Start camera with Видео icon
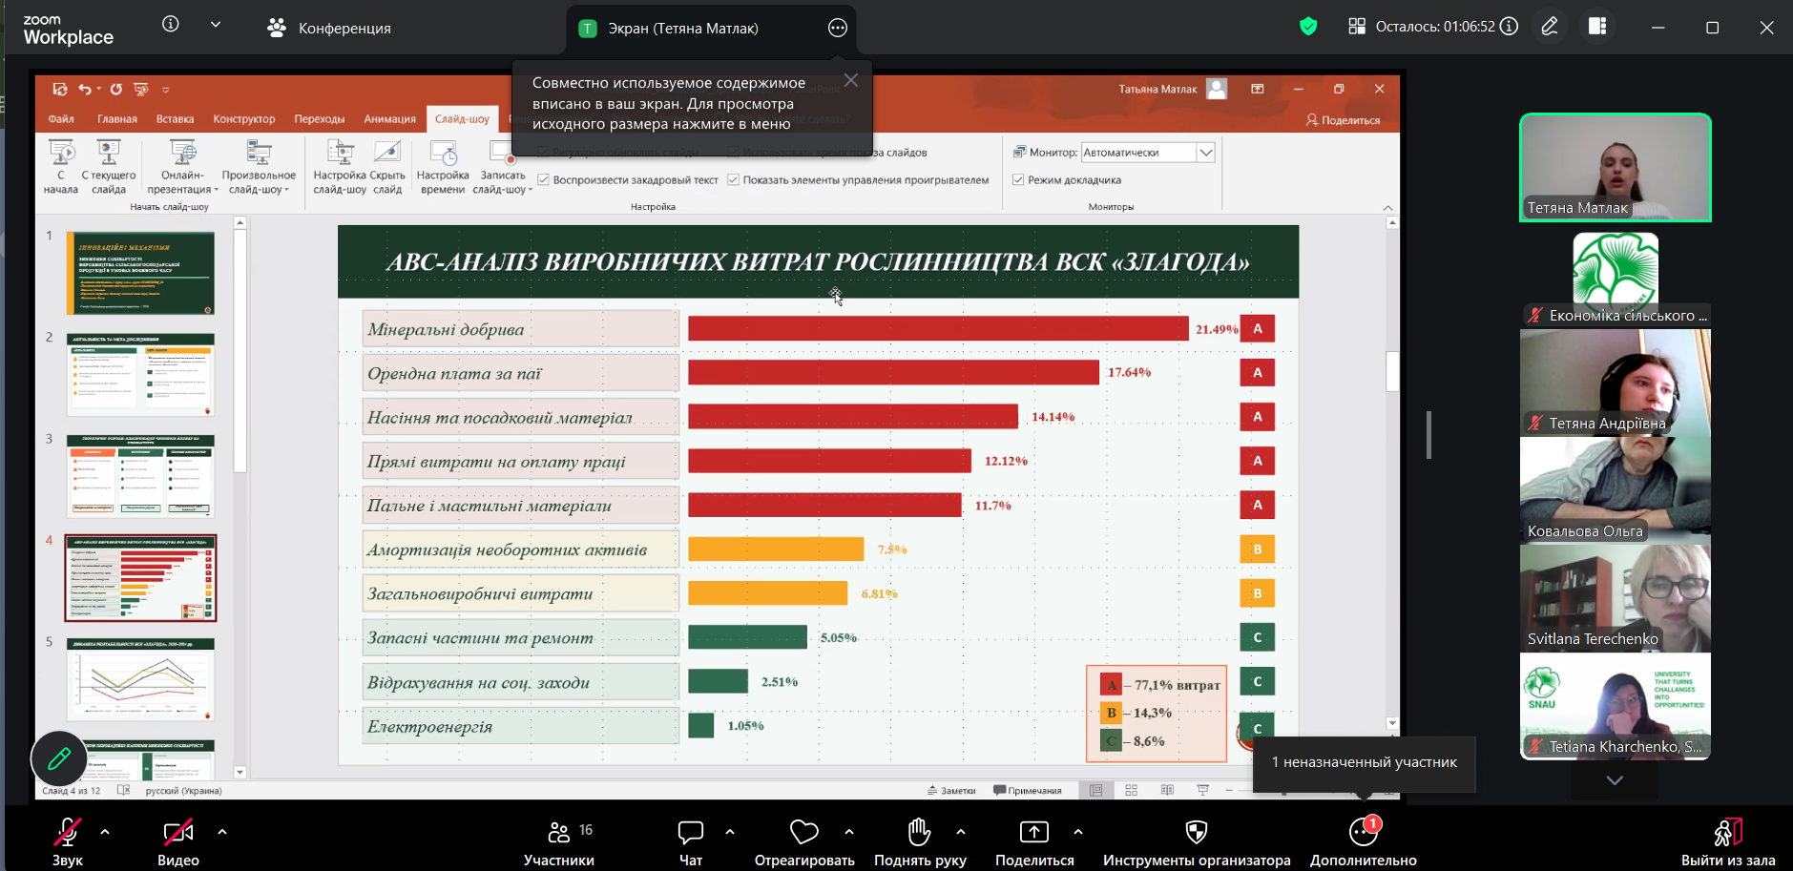 point(178,833)
